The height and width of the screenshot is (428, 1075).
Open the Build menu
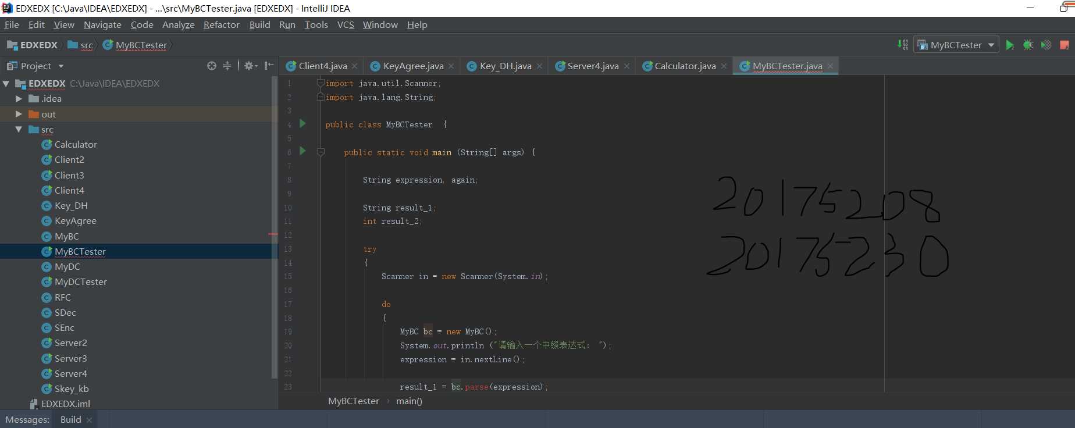pos(259,24)
